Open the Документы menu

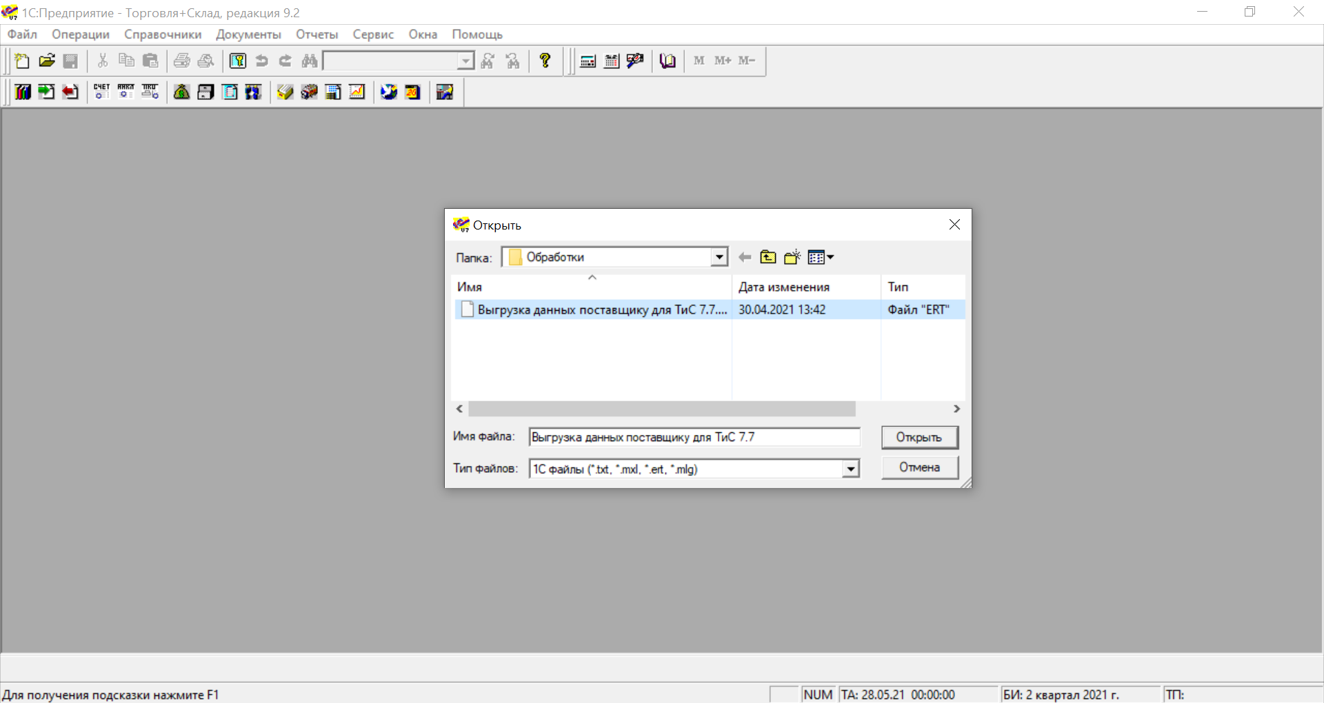click(x=248, y=34)
